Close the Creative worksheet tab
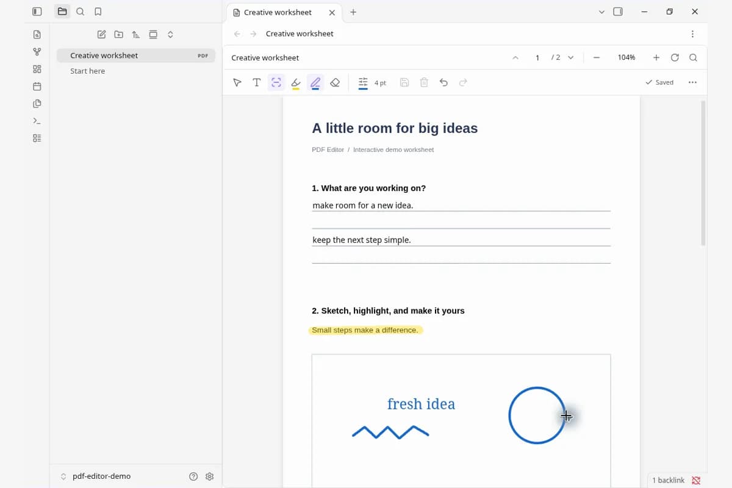 pos(332,12)
